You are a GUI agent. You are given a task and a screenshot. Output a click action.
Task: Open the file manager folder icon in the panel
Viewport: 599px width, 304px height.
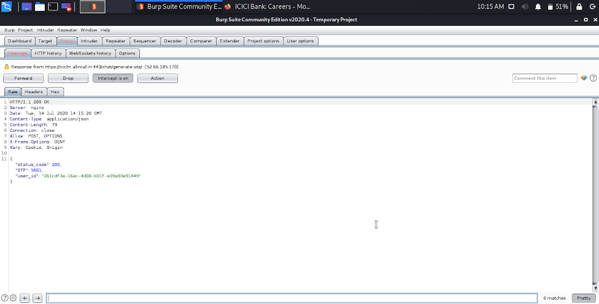pyautogui.click(x=40, y=7)
